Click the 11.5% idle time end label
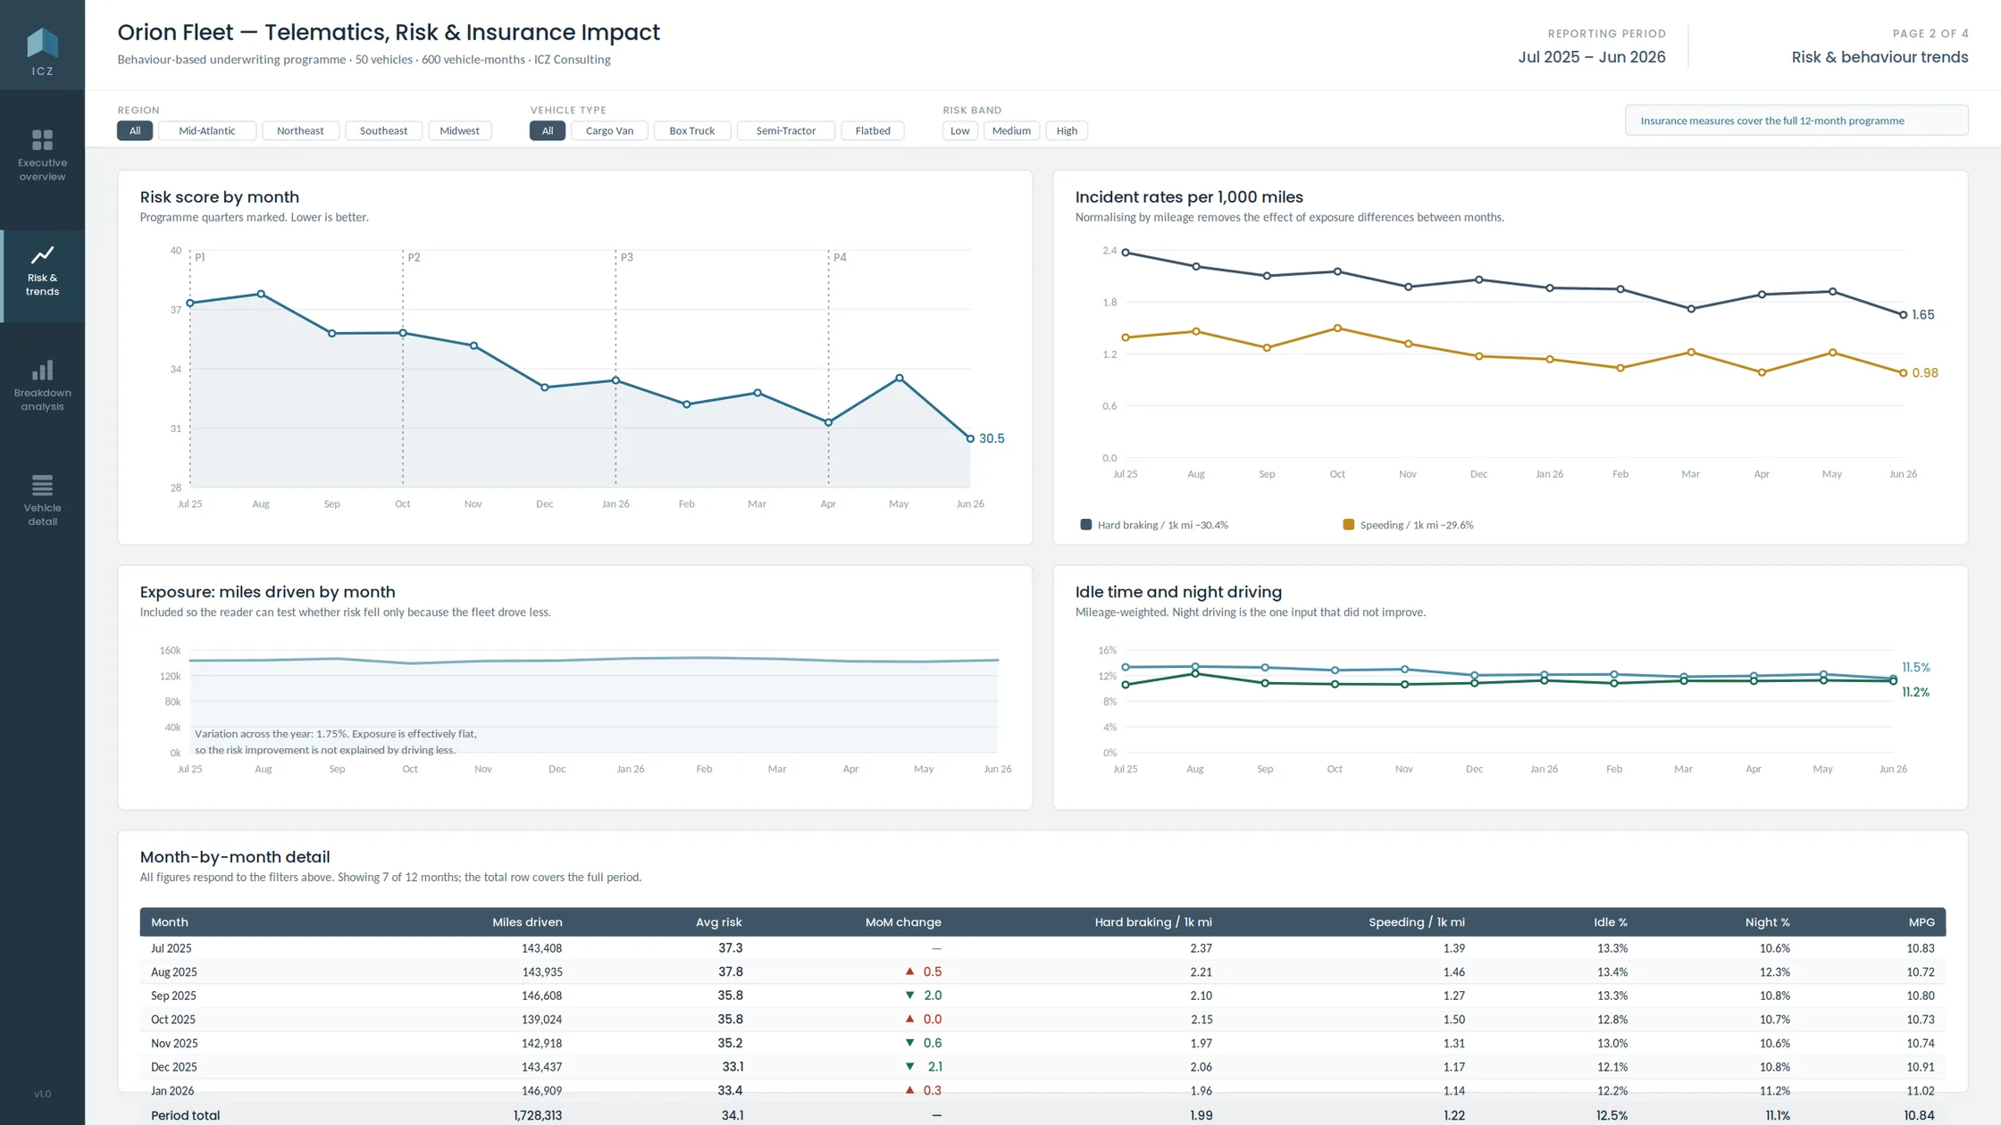This screenshot has height=1125, width=2001. [1916, 668]
